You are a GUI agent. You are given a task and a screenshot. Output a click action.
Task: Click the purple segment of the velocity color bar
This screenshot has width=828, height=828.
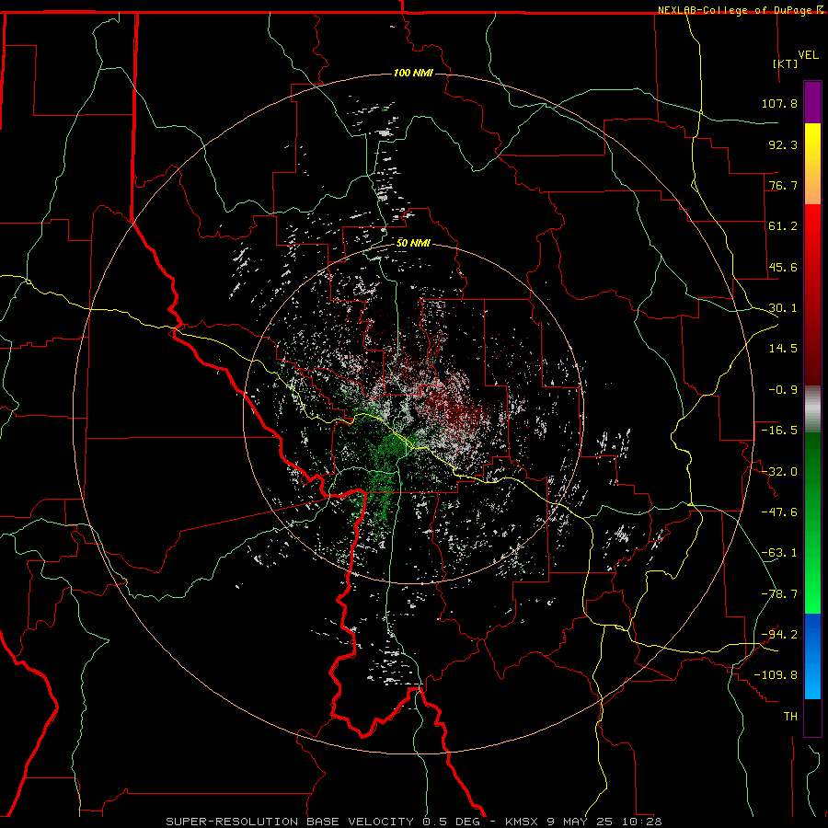812,103
